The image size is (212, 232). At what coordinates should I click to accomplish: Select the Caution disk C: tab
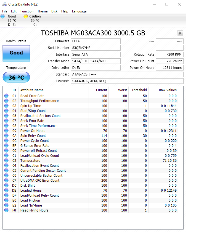click(x=35, y=20)
